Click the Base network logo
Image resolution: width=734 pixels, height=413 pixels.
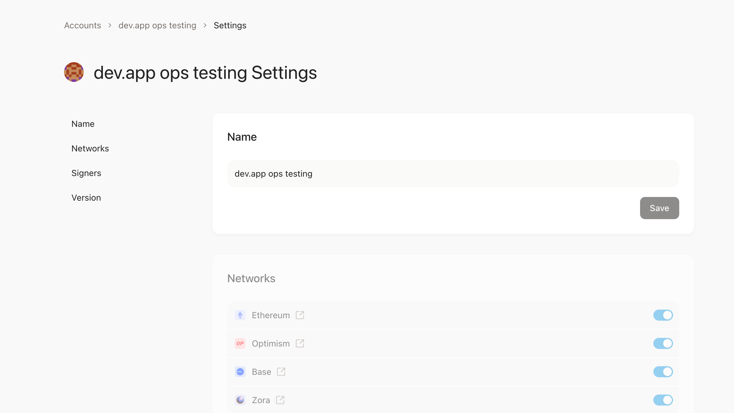pos(240,372)
